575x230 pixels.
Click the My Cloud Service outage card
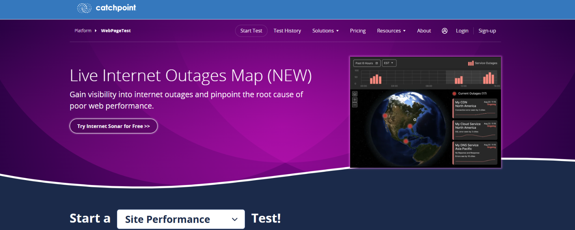(x=475, y=130)
